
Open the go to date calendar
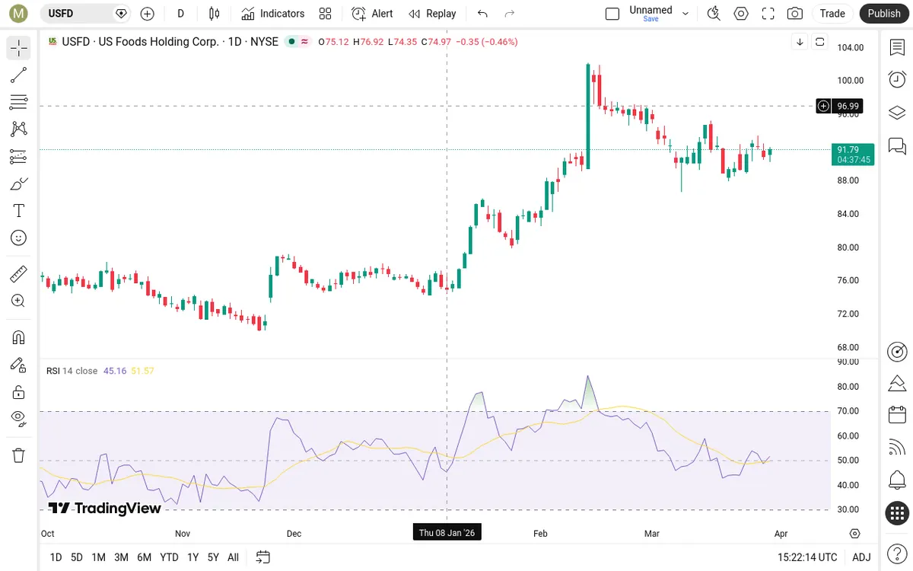pyautogui.click(x=263, y=557)
